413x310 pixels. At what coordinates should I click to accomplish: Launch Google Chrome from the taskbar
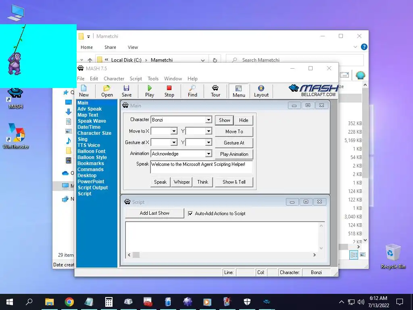pos(69,302)
